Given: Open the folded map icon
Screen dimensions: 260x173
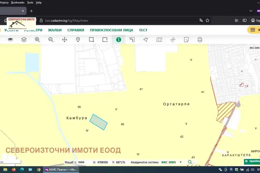Looking at the screenshot, I should coord(159,40).
